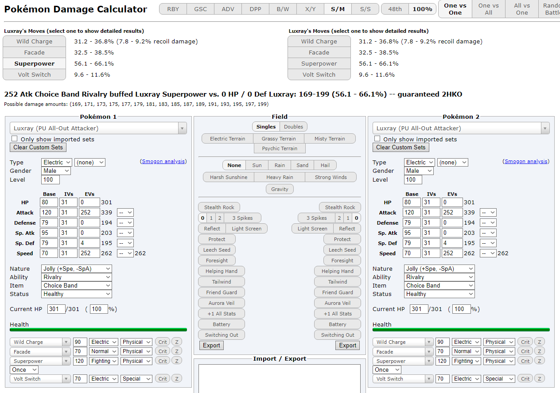Open Pokémon 2 Item Choice Band dropdown
The height and width of the screenshot is (393, 560).
(439, 286)
